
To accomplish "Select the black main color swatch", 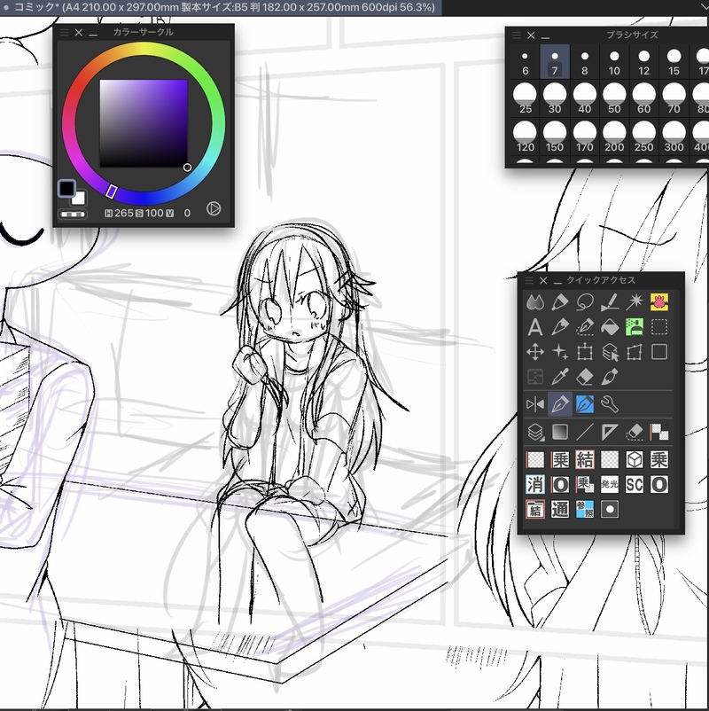I will pos(66,188).
